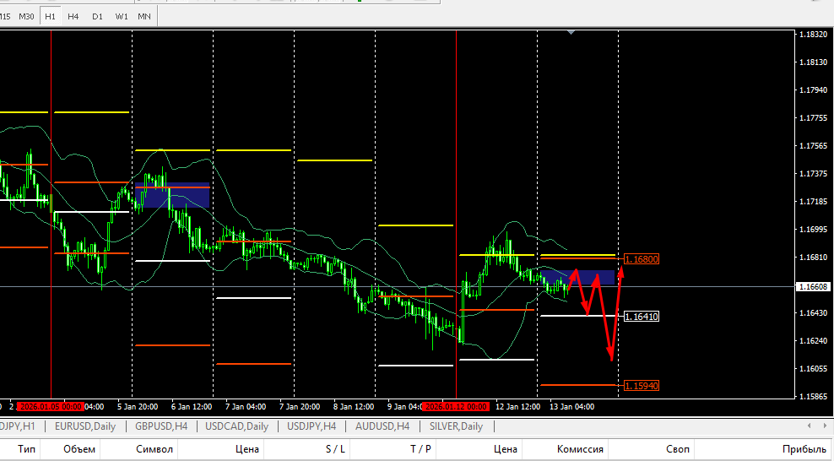Screen dimensions: 834x461
Task: Select the blue rectangle near current price
Action: coord(577,277)
